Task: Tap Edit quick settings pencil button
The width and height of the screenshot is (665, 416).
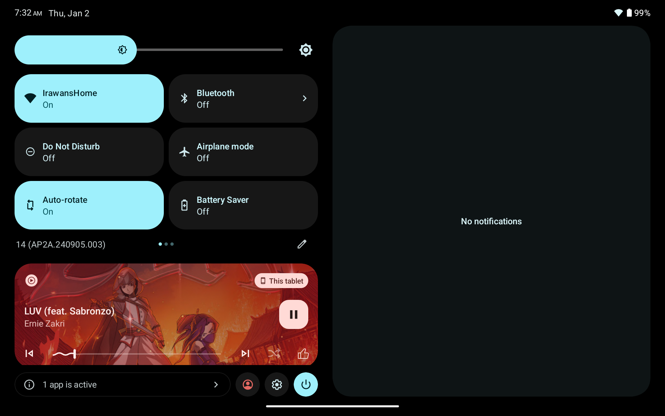Action: tap(302, 244)
